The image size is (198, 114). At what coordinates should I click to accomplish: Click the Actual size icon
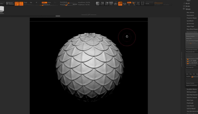click(x=102, y=4)
